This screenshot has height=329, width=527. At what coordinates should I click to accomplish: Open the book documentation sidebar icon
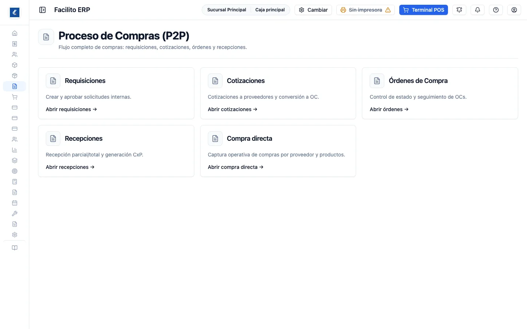coord(15,248)
